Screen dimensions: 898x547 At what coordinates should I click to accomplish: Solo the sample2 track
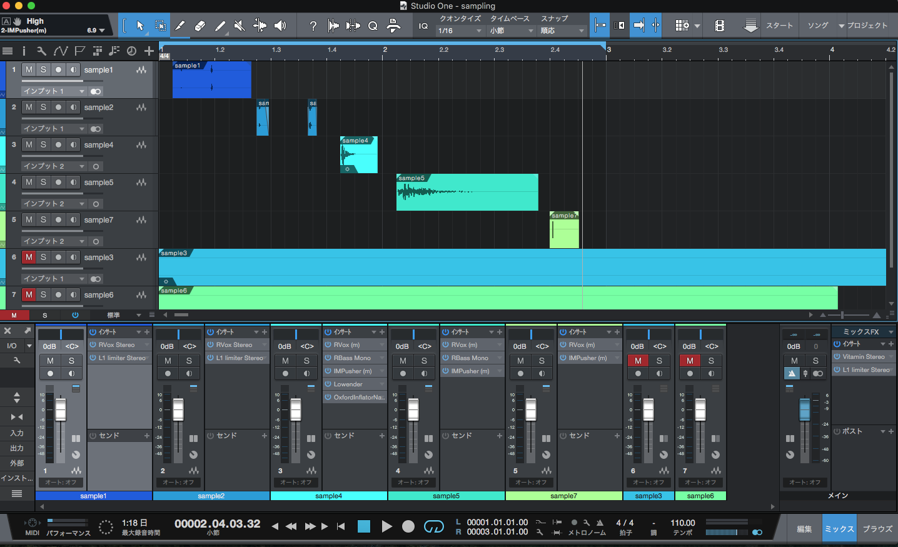tap(43, 107)
